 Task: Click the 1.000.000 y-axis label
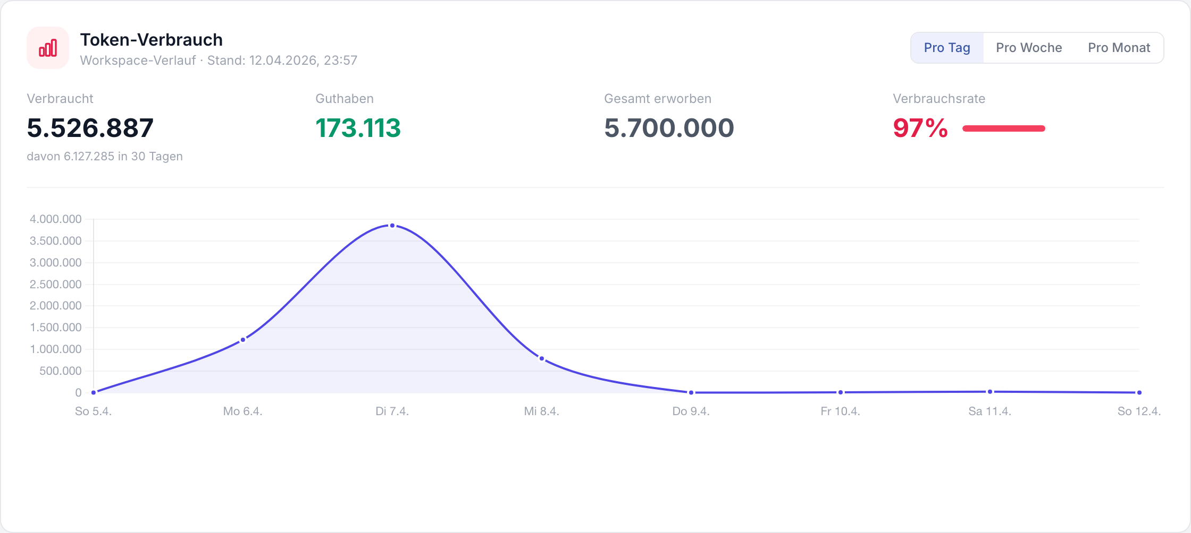tap(56, 349)
